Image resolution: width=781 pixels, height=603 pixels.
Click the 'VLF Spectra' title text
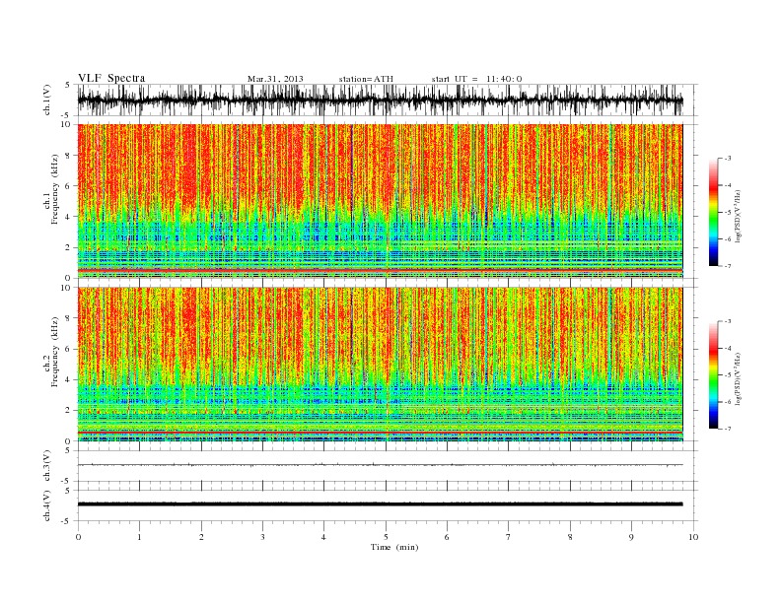click(x=111, y=78)
